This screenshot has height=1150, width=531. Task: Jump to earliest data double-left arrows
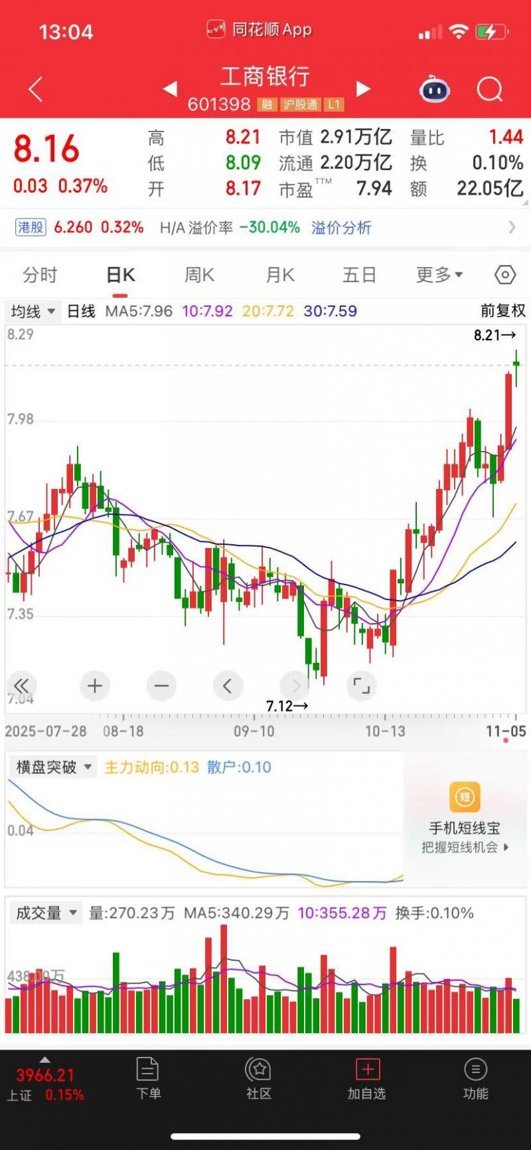pos(21,686)
